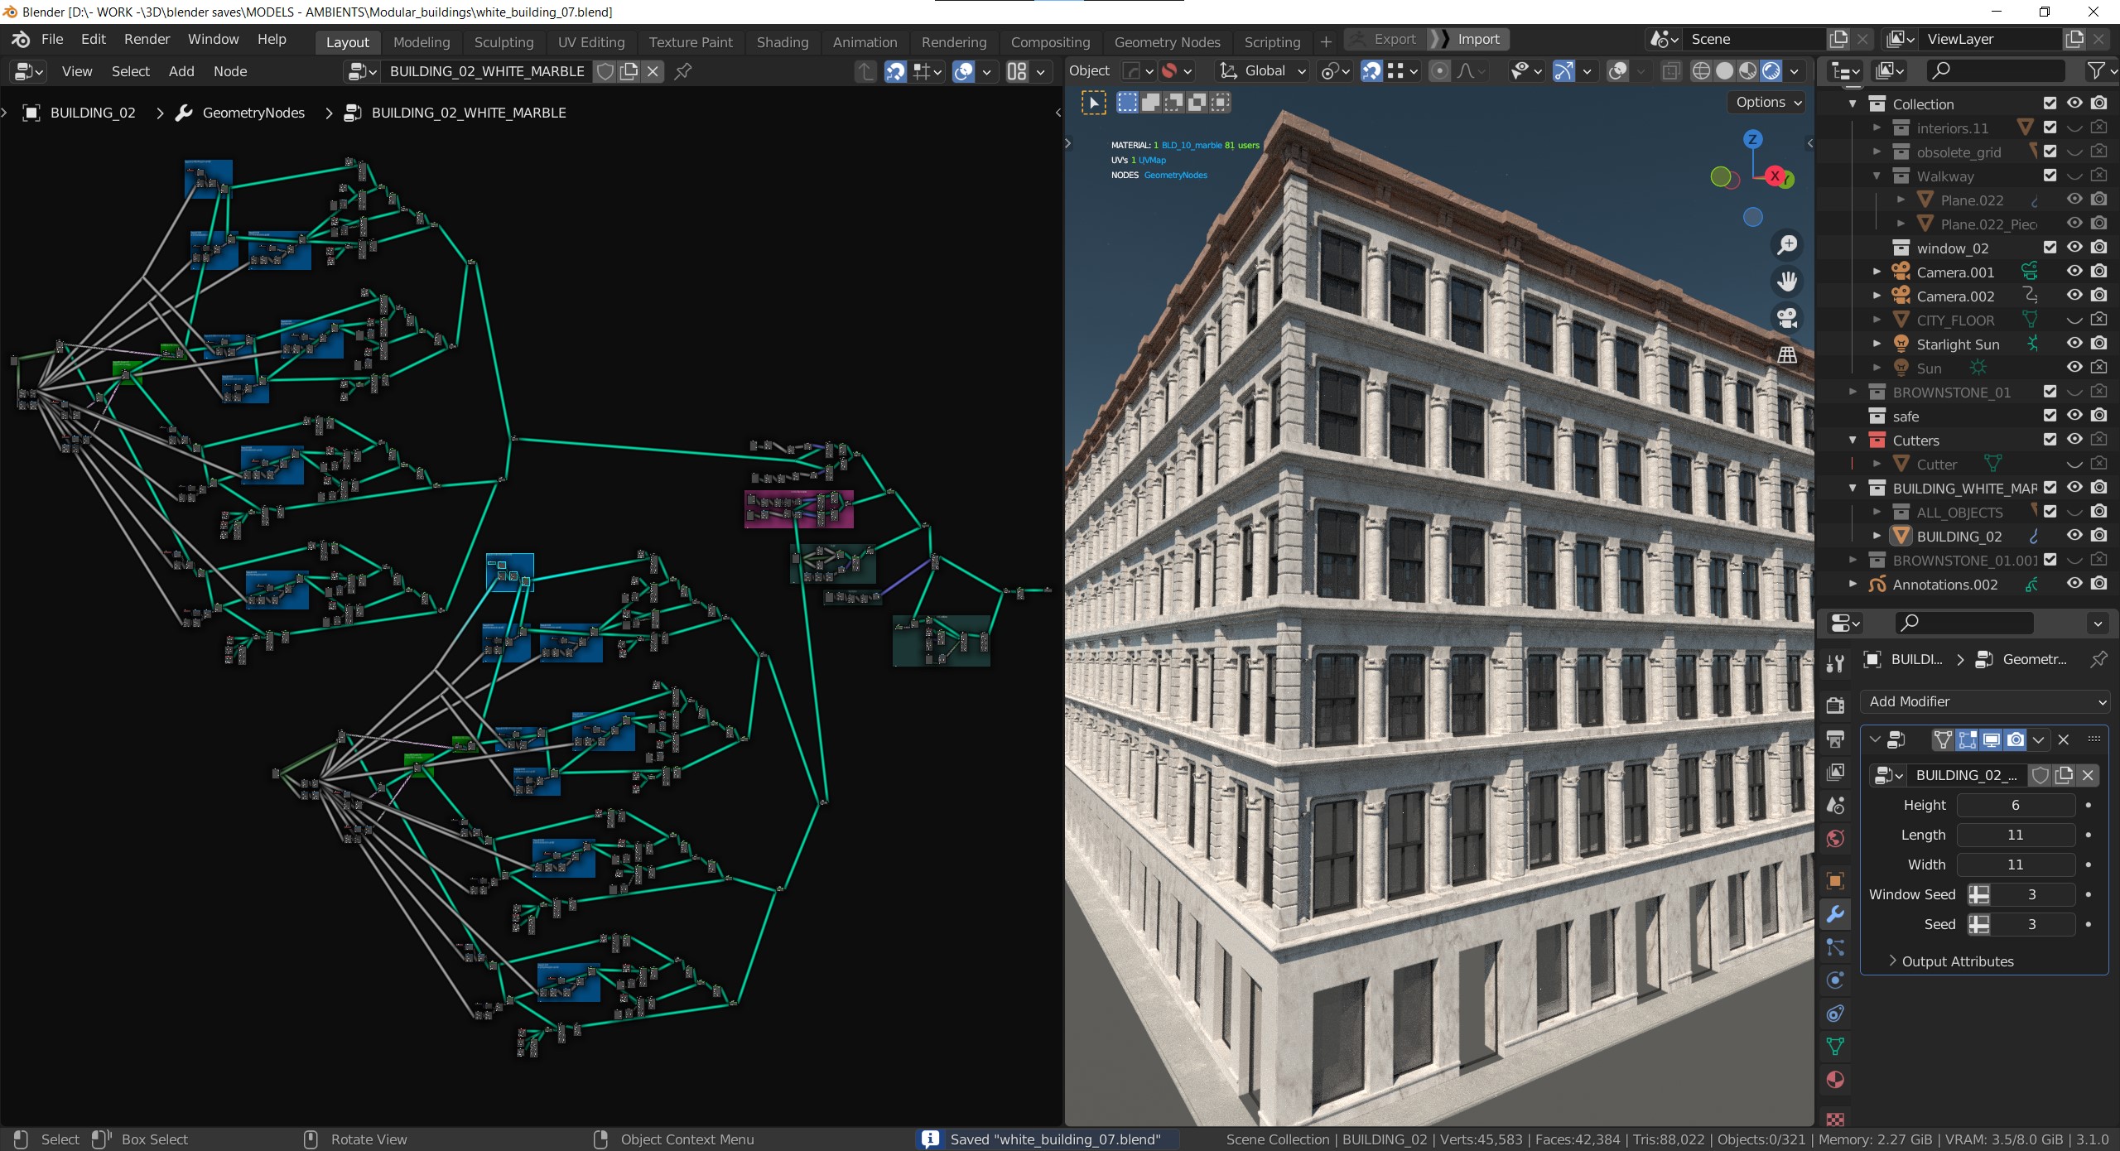Open the Render menu
The width and height of the screenshot is (2120, 1151).
coord(147,40)
